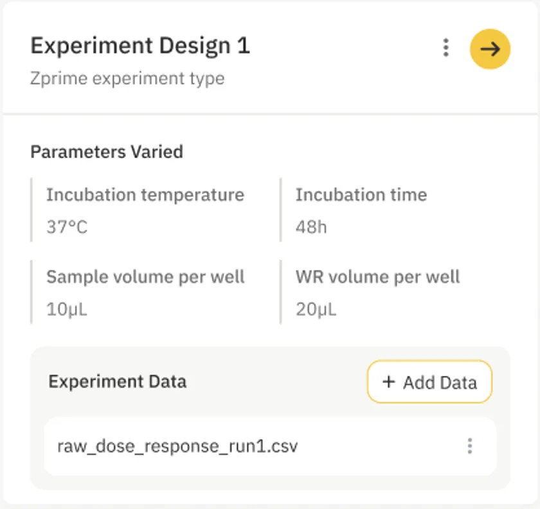This screenshot has width=540, height=509.
Task: Click the Add Data button
Action: pyautogui.click(x=429, y=382)
